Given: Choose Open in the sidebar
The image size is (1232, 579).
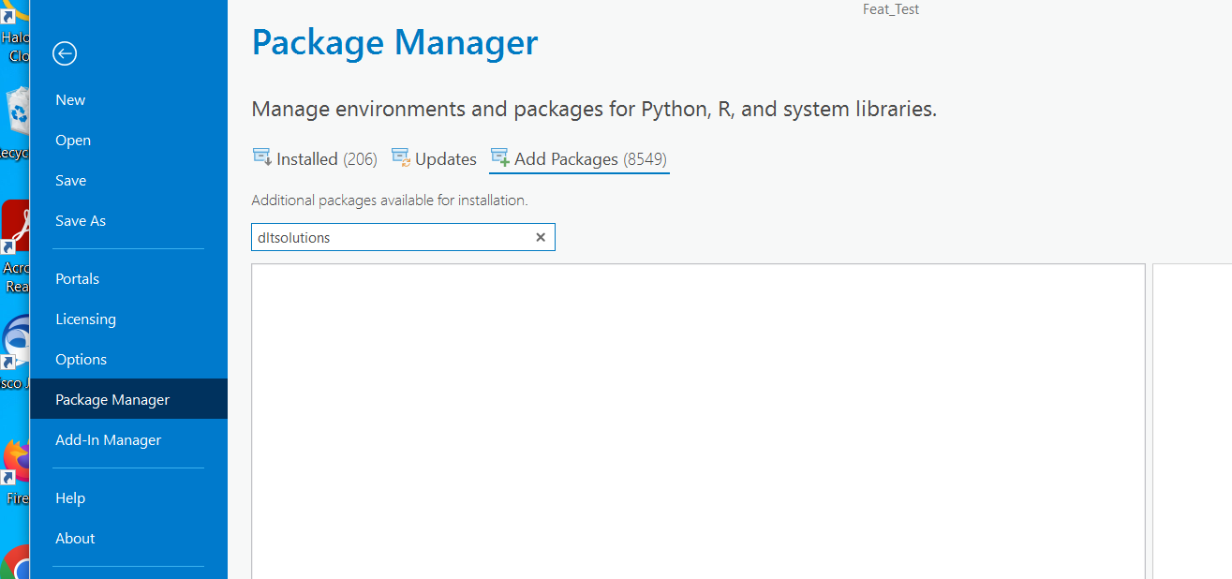Looking at the screenshot, I should 73,141.
